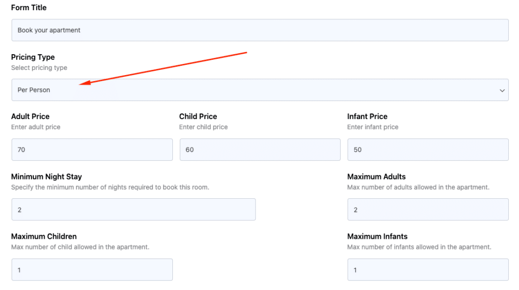Click the Maximum Children label

(x=44, y=236)
